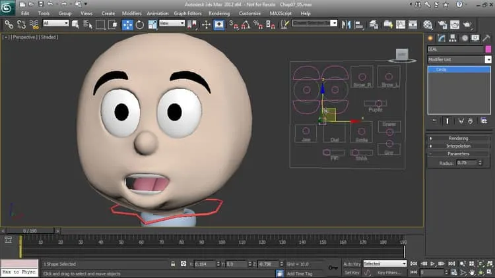
Task: Toggle the selection lock icon
Action: [x=173, y=264]
